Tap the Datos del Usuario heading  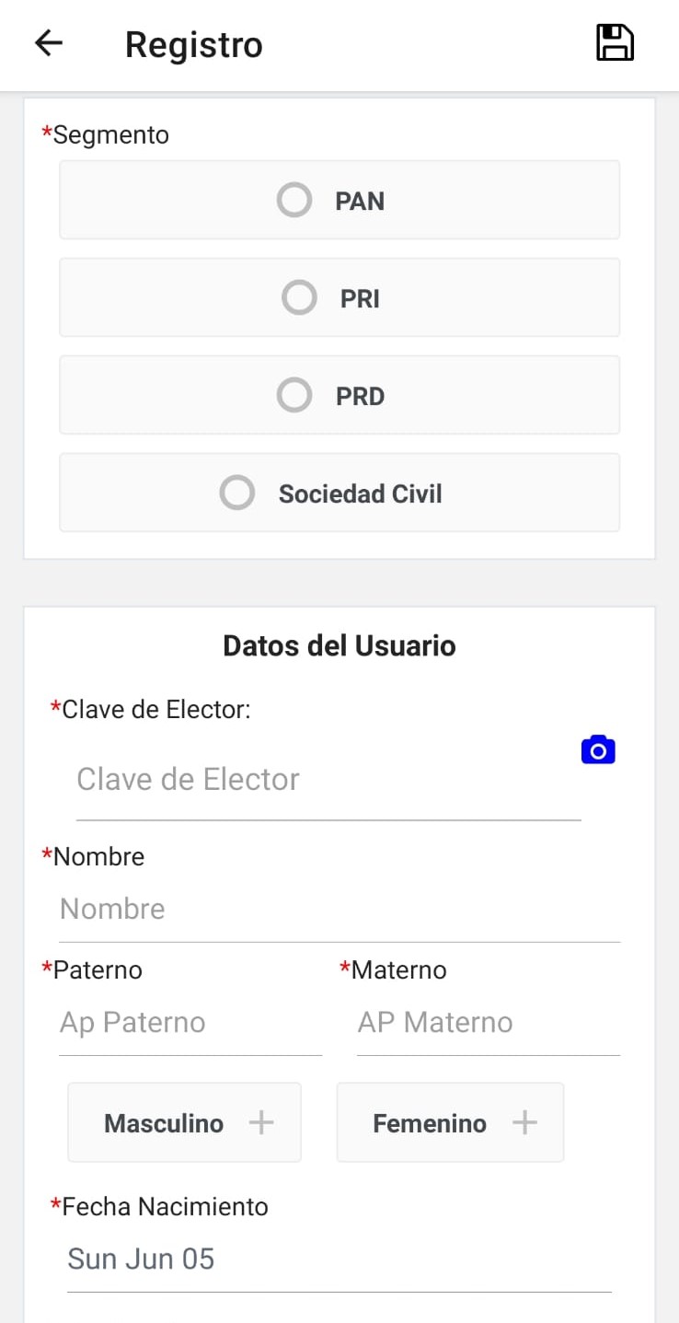(x=339, y=645)
